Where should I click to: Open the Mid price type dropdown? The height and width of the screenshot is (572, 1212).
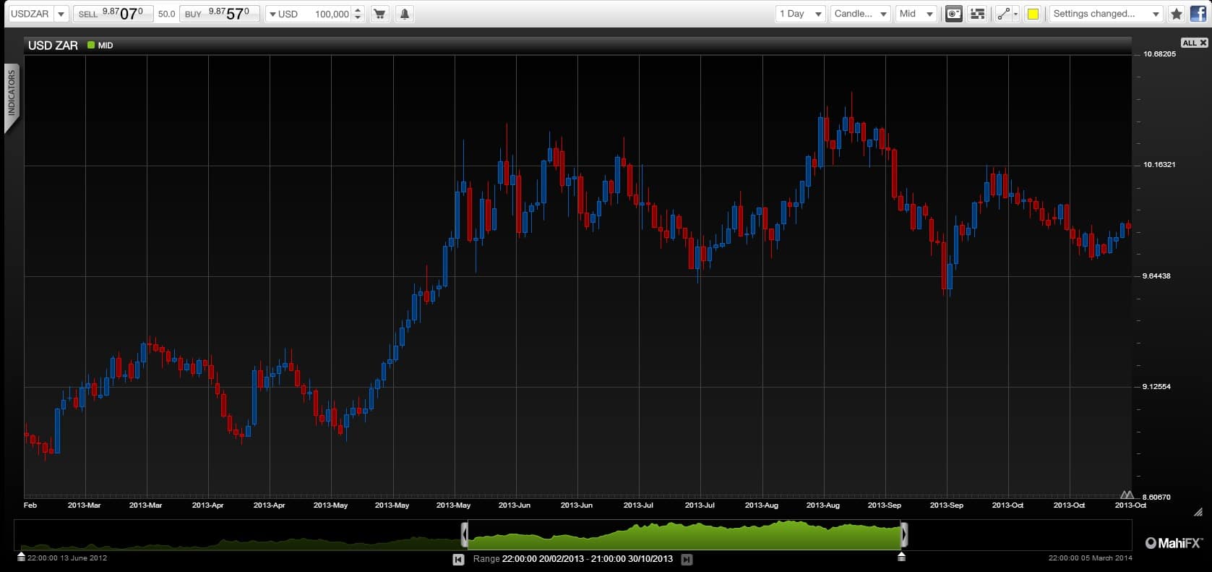[x=916, y=14]
